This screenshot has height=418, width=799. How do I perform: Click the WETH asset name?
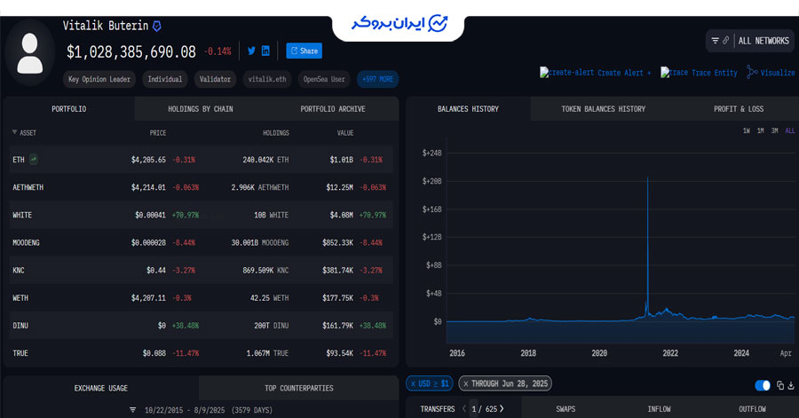point(20,298)
